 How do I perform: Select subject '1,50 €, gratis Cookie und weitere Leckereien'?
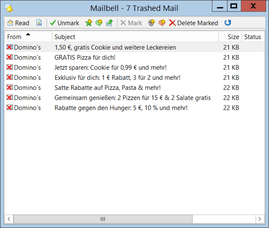[x=115, y=47]
